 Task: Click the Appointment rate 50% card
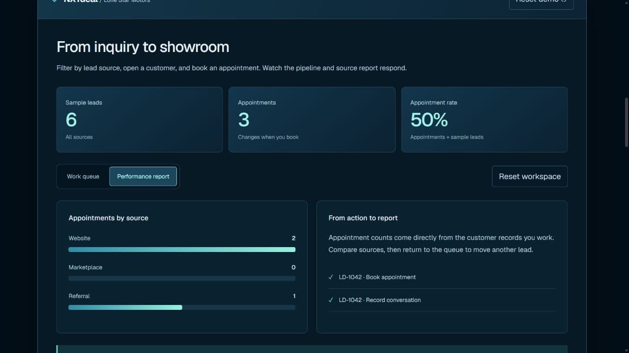[485, 120]
